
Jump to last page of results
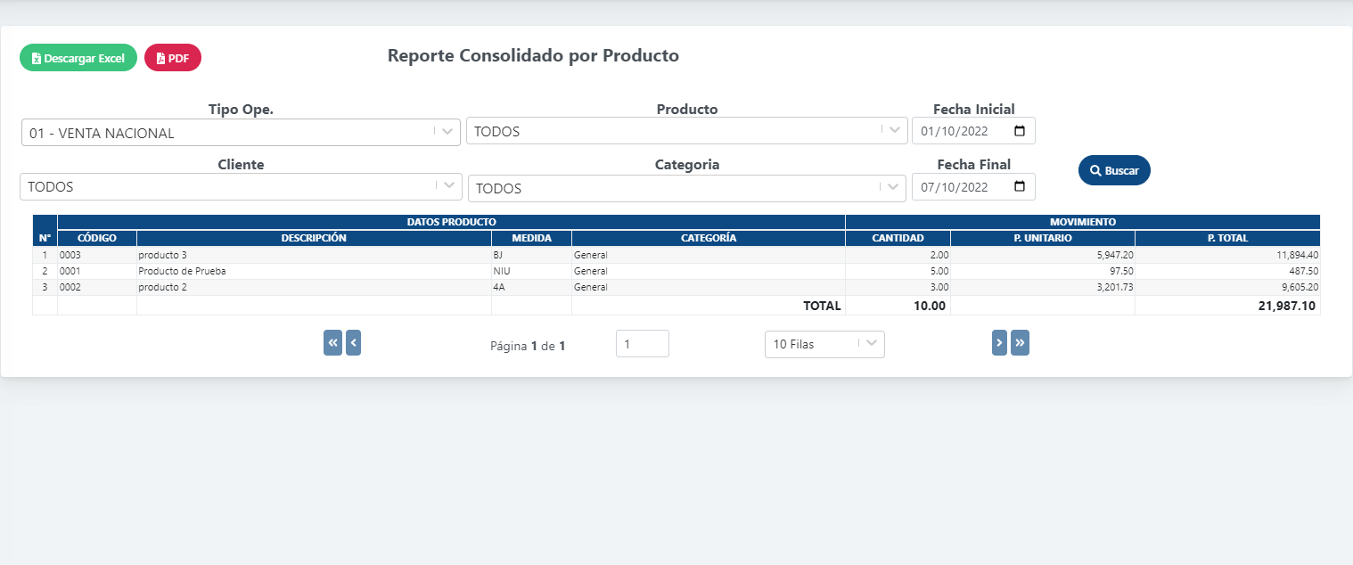pos(1020,343)
